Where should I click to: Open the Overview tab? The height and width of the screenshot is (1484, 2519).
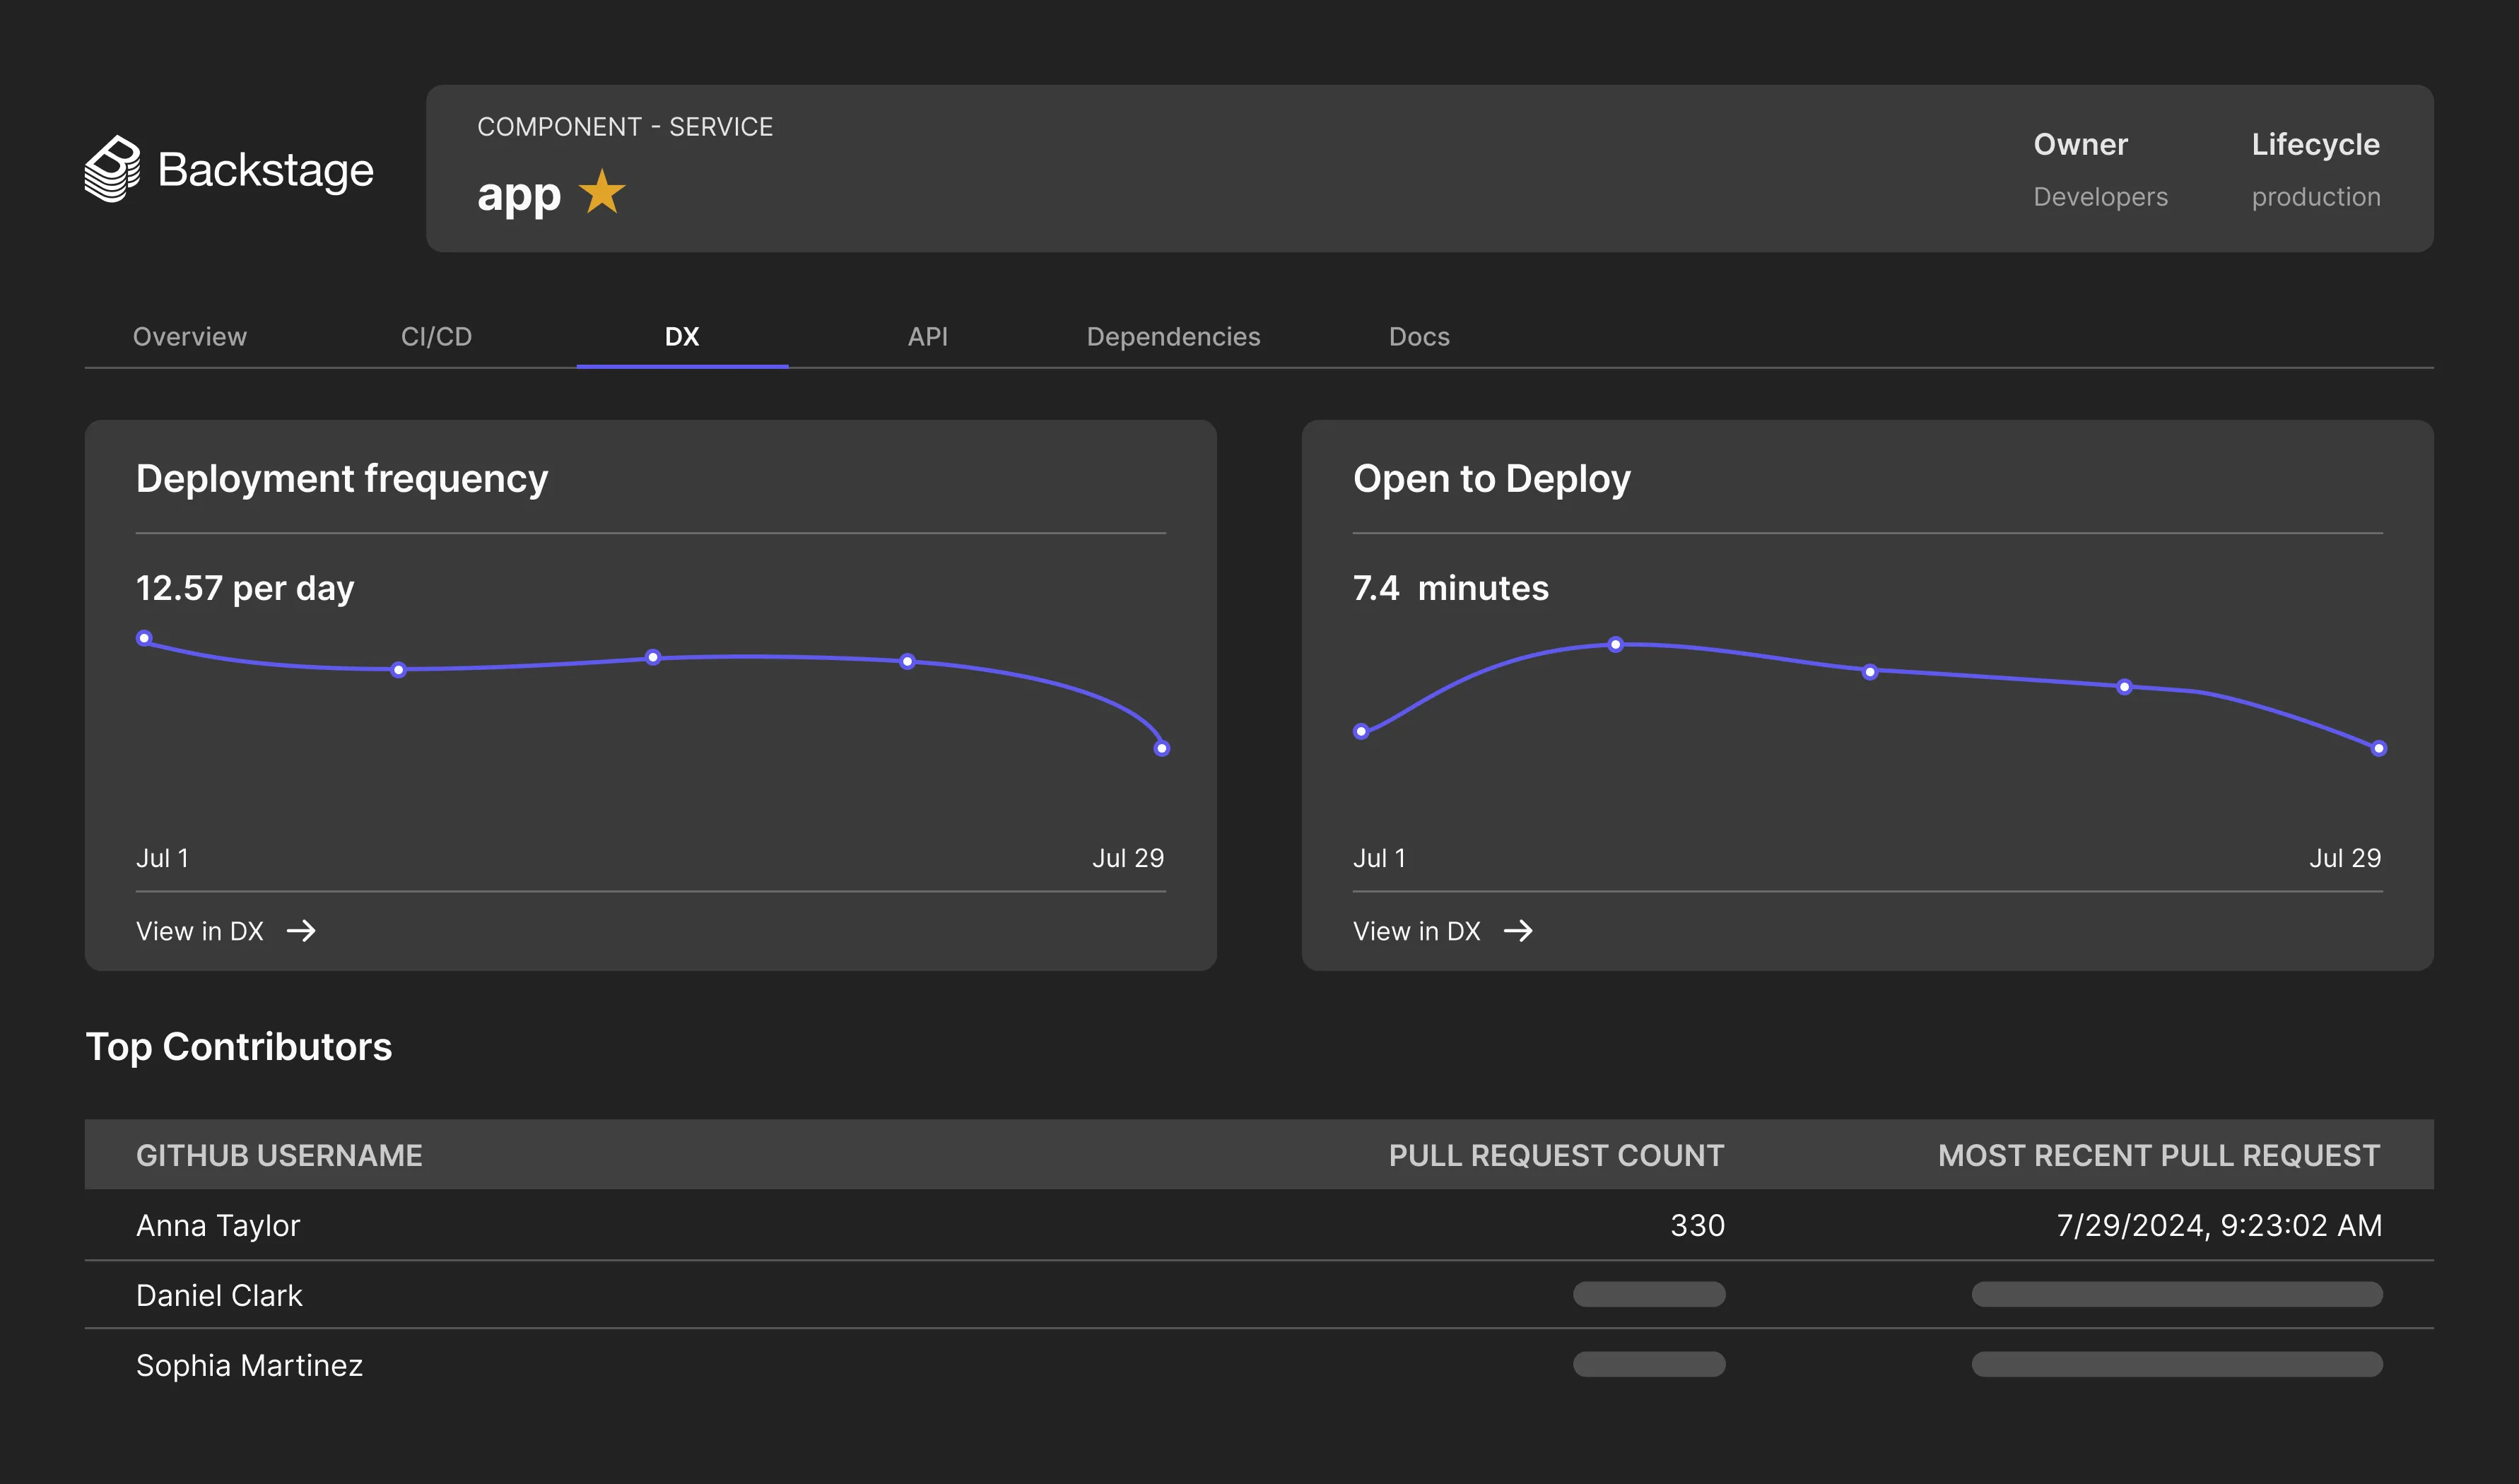(x=189, y=337)
